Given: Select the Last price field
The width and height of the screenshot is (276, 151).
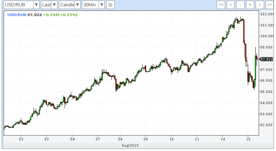Looking at the screenshot, I should [x=46, y=5].
